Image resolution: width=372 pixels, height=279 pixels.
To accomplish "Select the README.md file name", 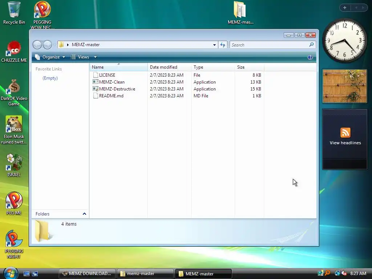I will (x=111, y=96).
